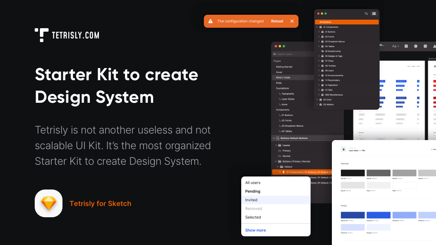Expand the 01 Buttons symbol folder

tap(319, 32)
